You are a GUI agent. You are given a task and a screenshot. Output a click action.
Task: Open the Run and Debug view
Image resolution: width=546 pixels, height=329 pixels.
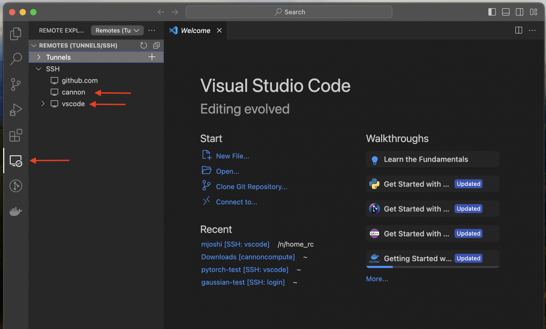click(x=16, y=110)
